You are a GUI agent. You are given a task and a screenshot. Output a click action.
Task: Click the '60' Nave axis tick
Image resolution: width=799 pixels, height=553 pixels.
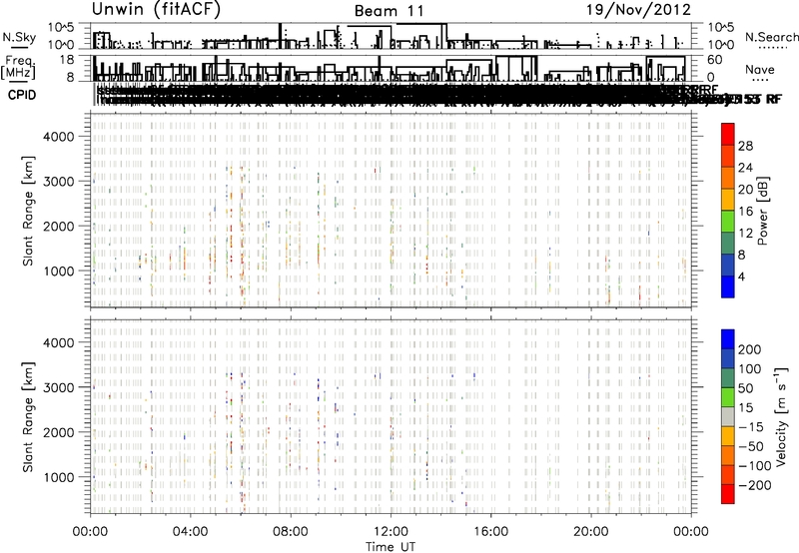pyautogui.click(x=715, y=60)
